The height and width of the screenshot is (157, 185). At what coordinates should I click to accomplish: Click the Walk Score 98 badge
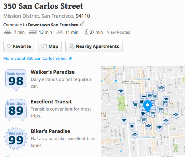pos(16,80)
